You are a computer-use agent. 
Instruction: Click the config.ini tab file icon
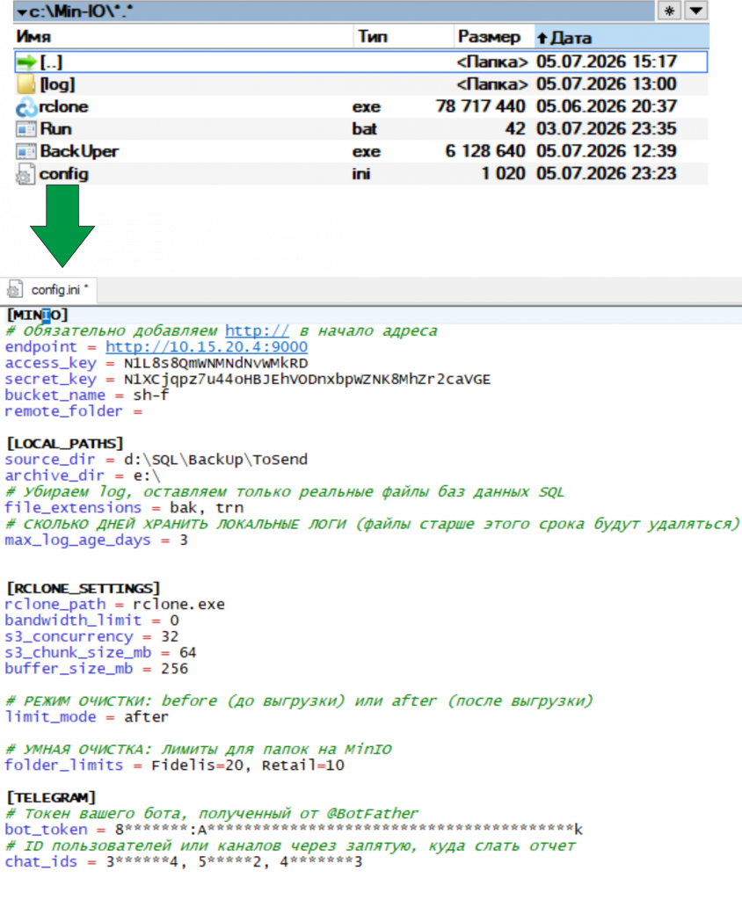click(15, 290)
